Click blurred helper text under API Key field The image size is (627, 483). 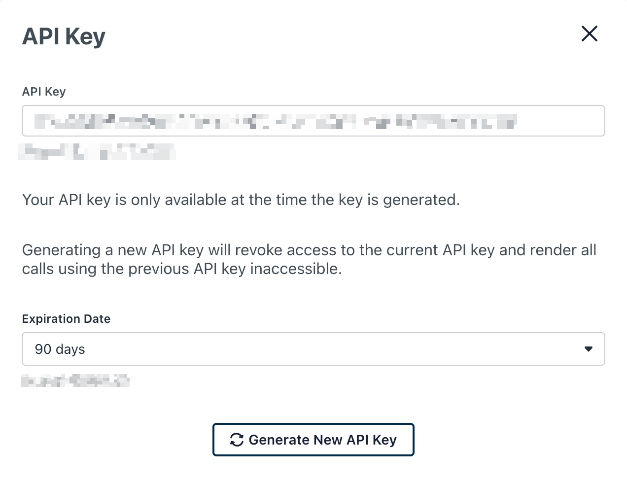click(97, 152)
